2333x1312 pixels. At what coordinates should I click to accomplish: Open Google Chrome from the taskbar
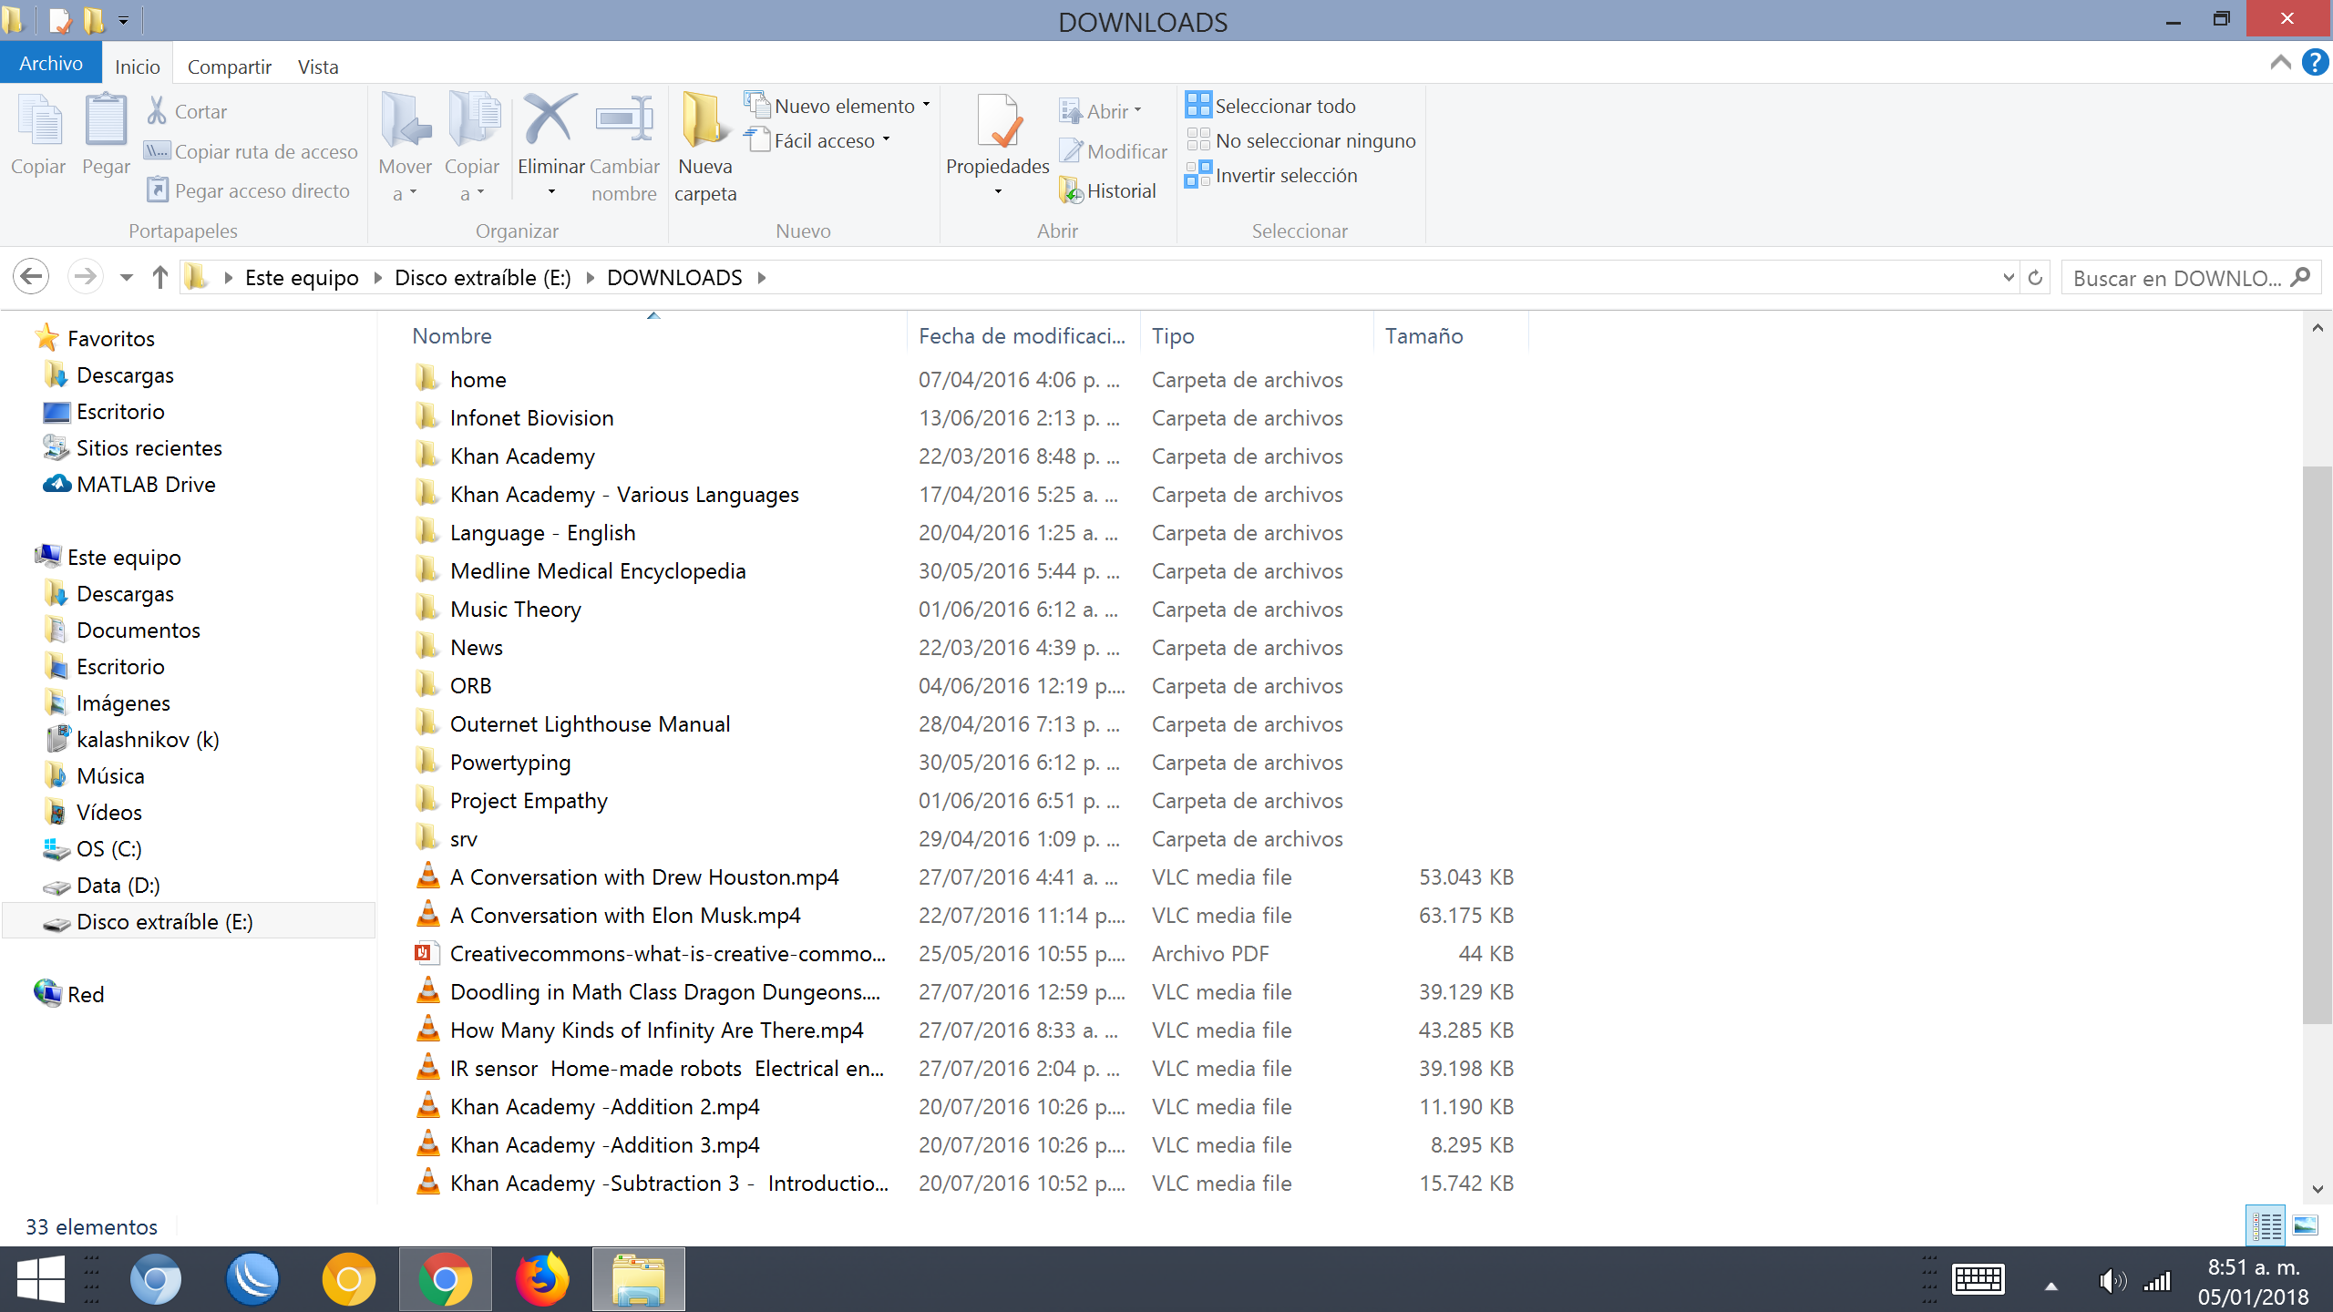point(445,1279)
